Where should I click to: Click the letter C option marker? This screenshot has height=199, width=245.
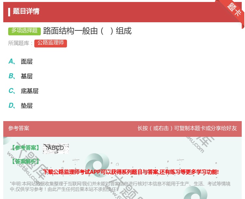click(12, 91)
